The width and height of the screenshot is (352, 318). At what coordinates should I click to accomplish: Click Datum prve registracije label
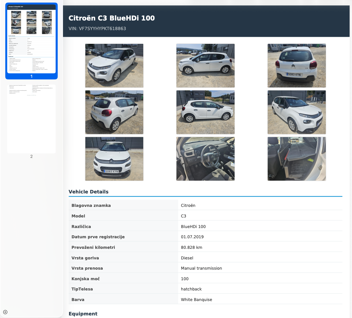[x=98, y=237]
